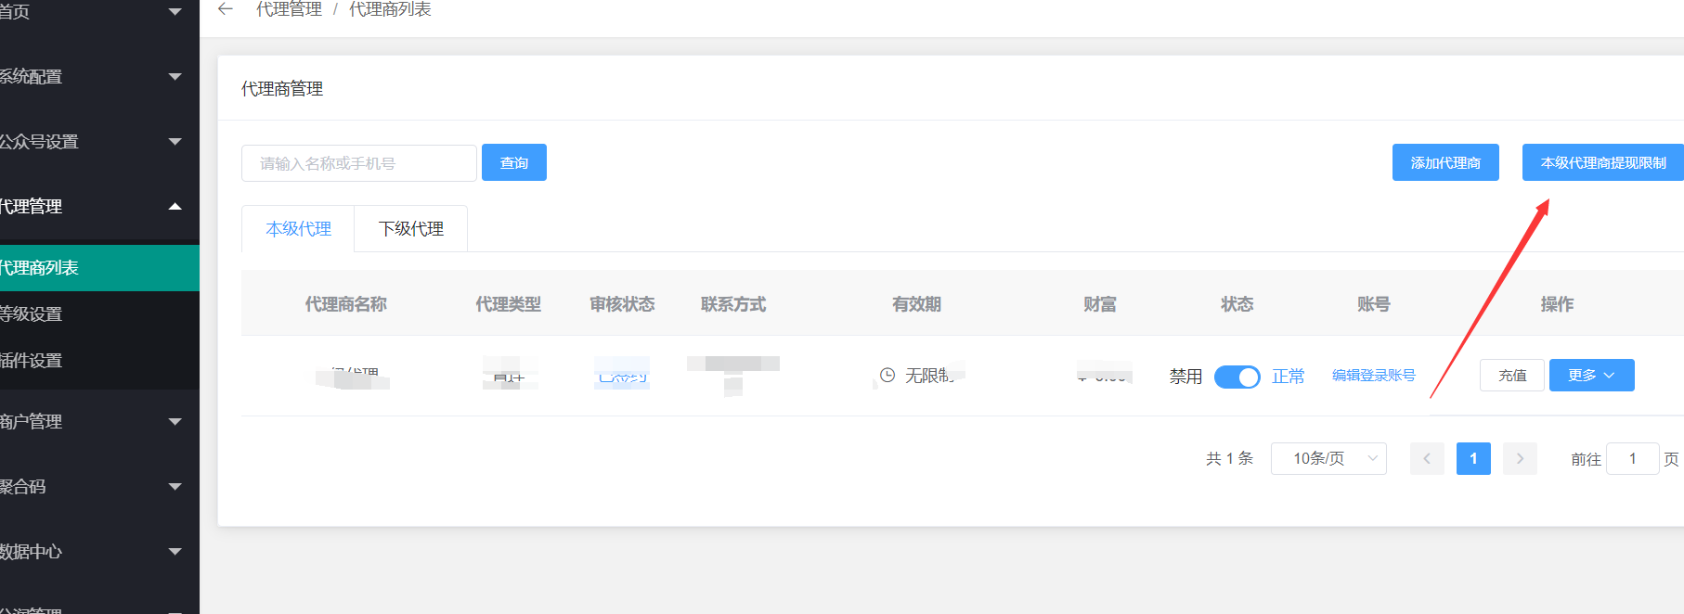
Task: Click the 有效期 column header
Action: pos(917,304)
